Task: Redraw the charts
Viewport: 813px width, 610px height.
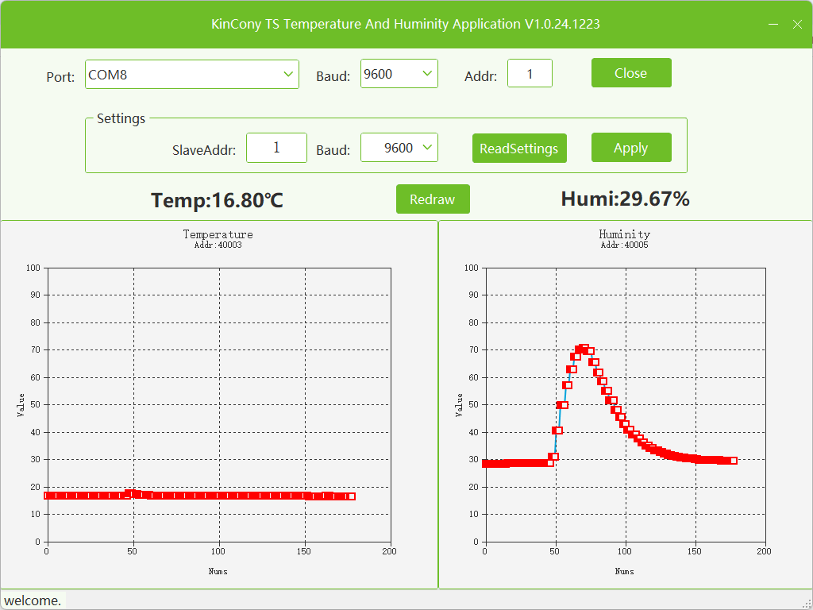Action: (433, 199)
